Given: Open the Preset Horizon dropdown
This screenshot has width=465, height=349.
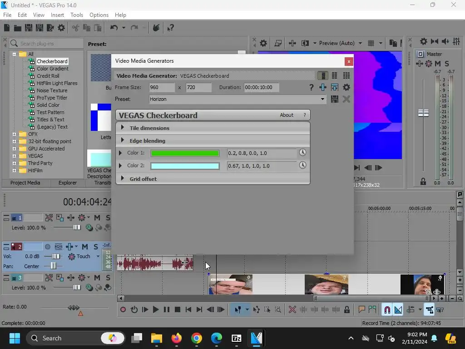Looking at the screenshot, I should [x=237, y=99].
